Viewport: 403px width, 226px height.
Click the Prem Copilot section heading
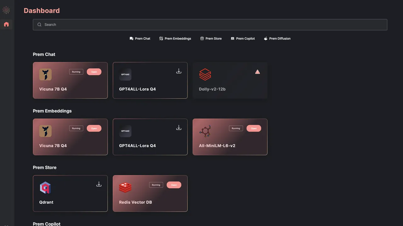click(47, 224)
